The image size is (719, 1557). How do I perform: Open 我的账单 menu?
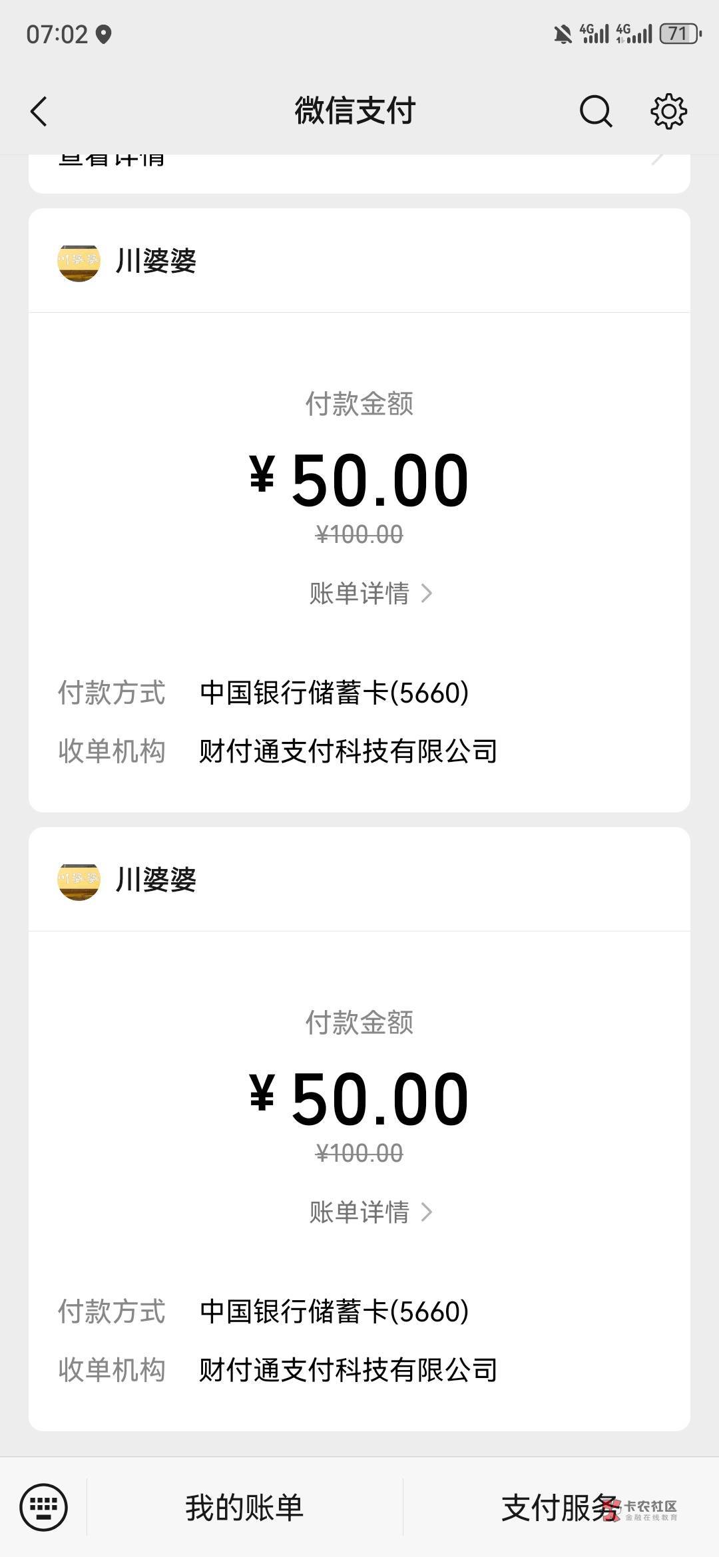tap(244, 1508)
